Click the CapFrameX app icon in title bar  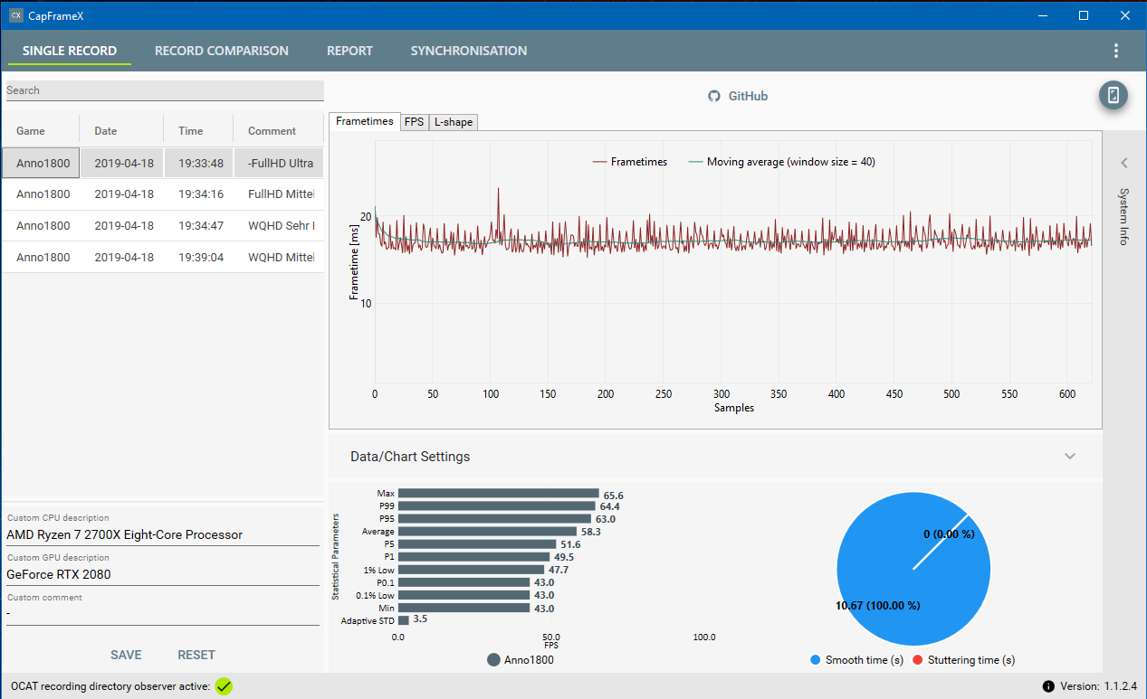pyautogui.click(x=15, y=14)
